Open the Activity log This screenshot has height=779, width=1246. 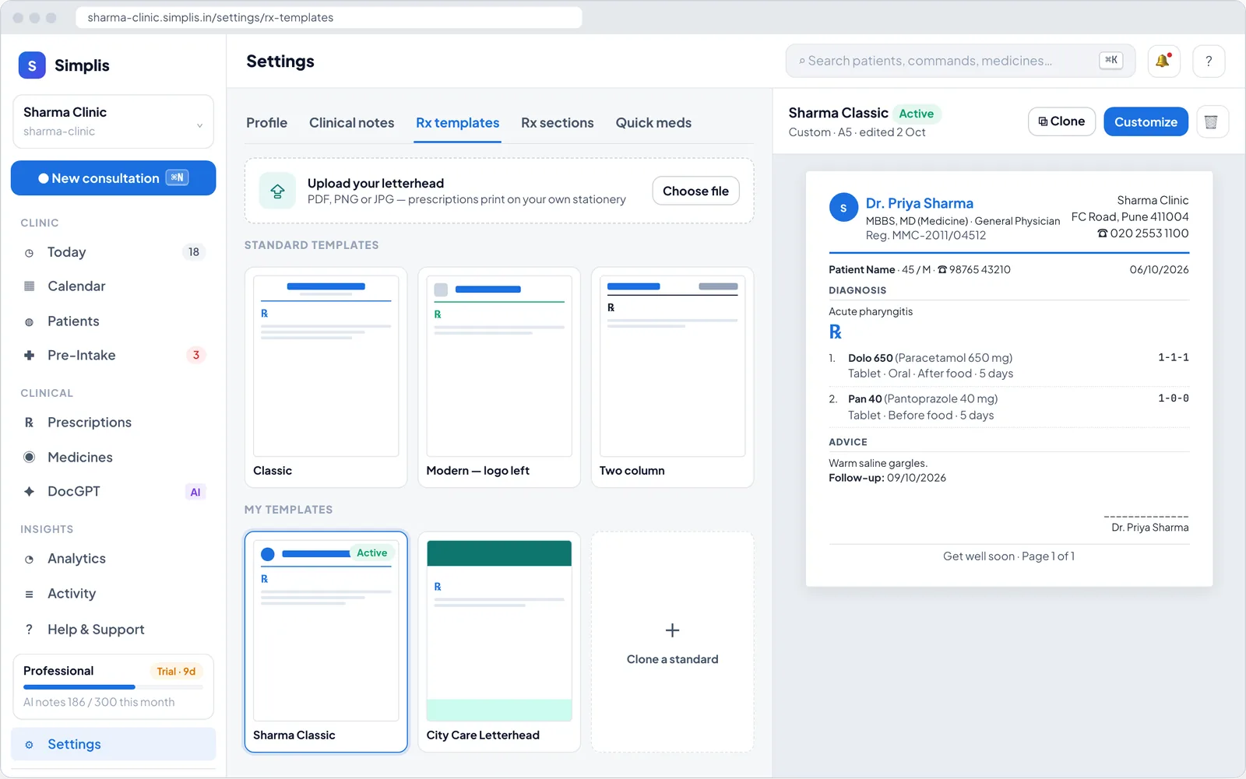[x=113, y=594]
